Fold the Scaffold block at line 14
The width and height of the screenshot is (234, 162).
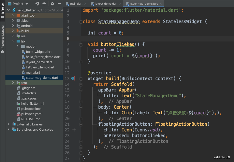tap(81, 84)
